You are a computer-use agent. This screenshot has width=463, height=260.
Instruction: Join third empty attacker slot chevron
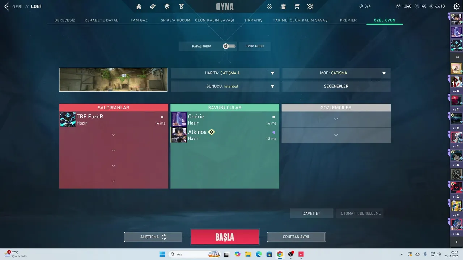coord(114,166)
